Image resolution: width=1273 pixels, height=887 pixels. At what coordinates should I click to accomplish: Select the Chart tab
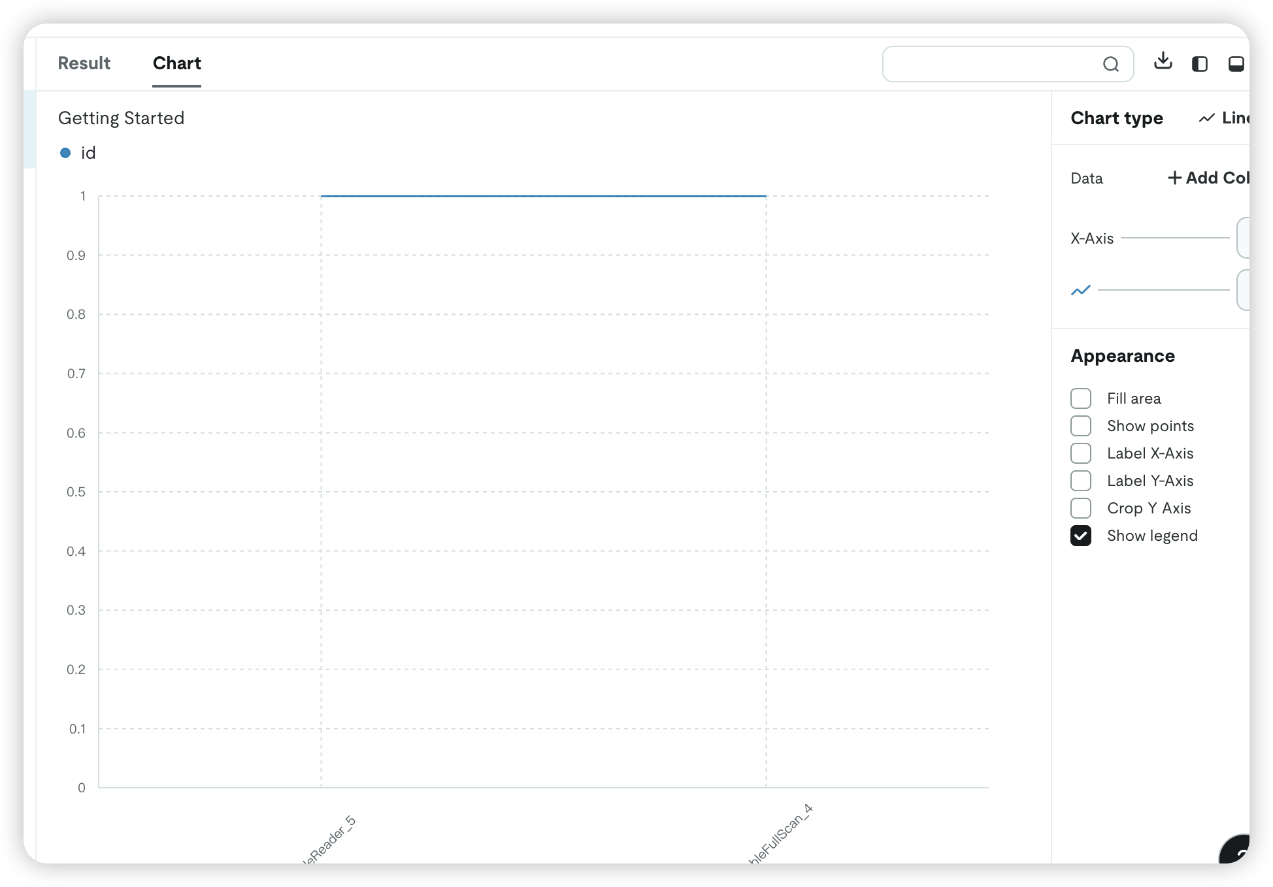click(176, 63)
